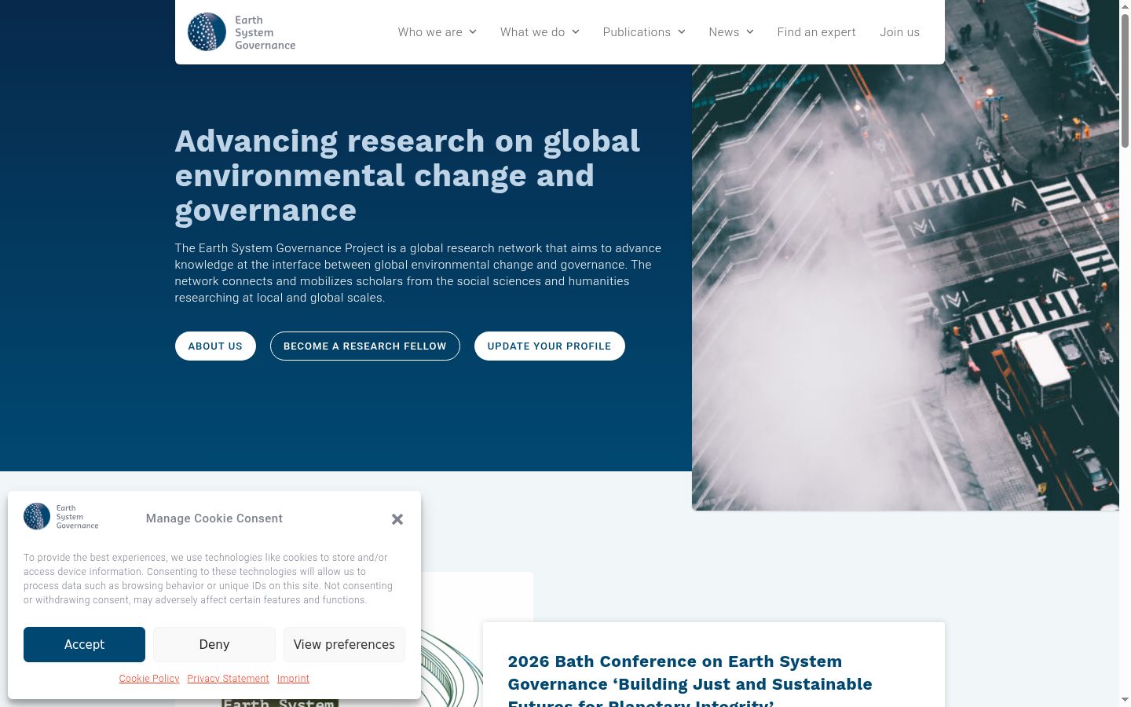This screenshot has width=1131, height=707.
Task: Click the logo in the cookie consent dialog
Action: tap(61, 517)
